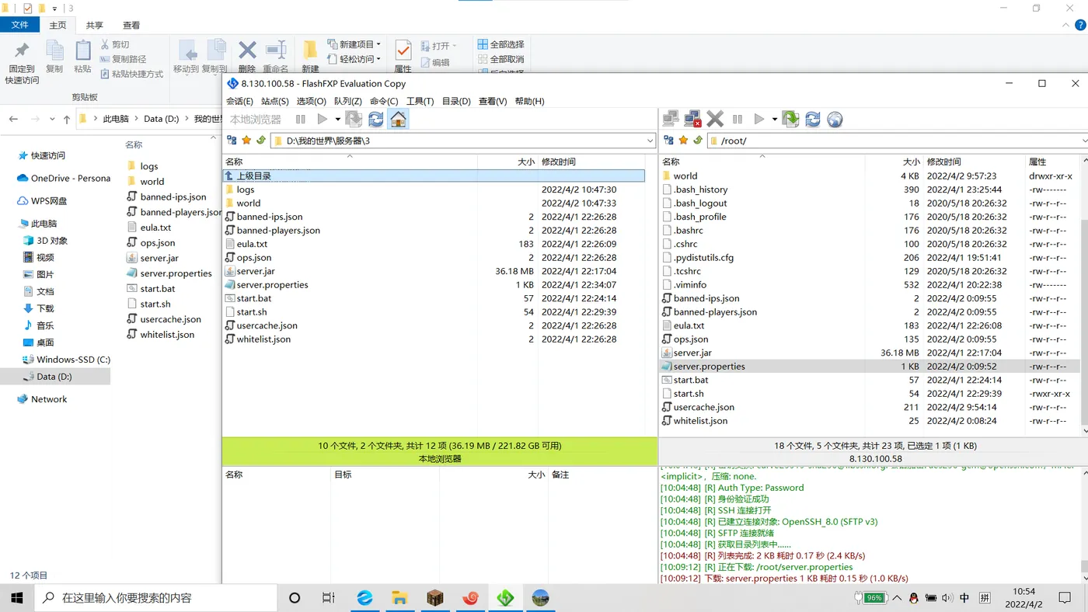Click Explorer up-directory arrow button

pyautogui.click(x=67, y=119)
